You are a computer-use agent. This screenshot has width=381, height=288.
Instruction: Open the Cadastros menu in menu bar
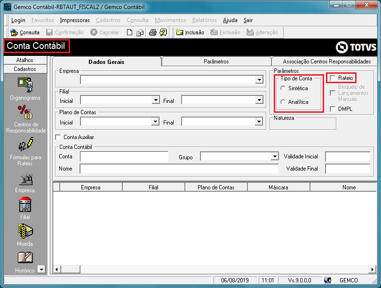108,20
